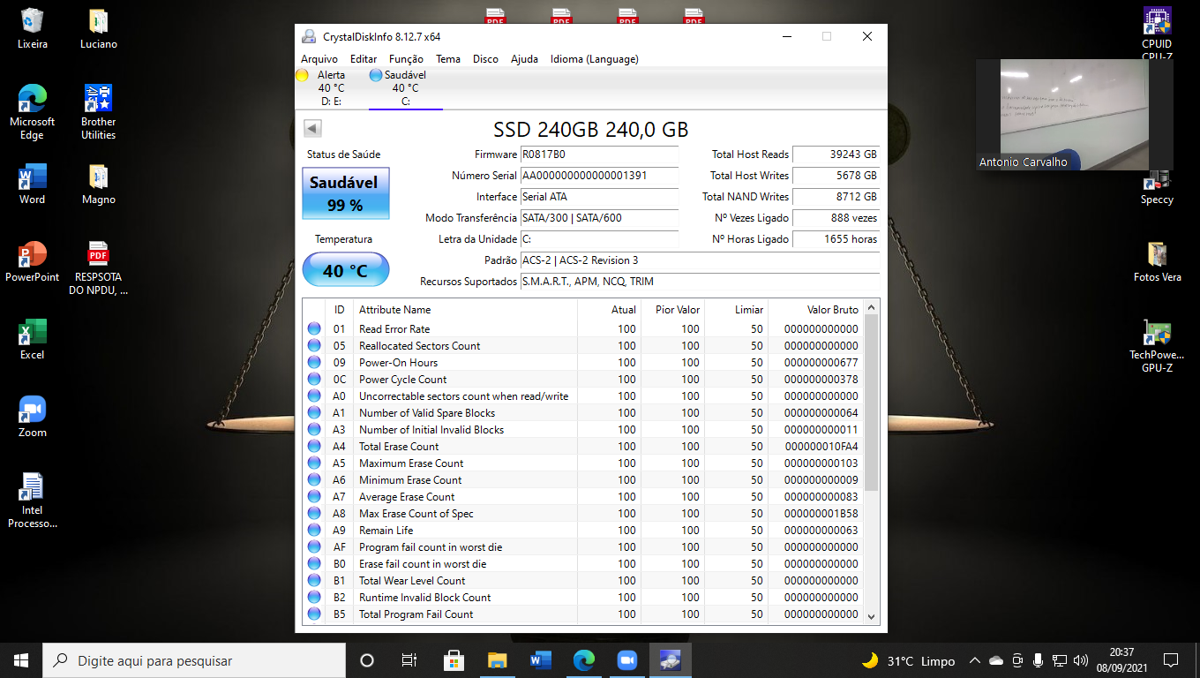Click the status orb of Power Cycle Count
Image resolution: width=1200 pixels, height=678 pixels.
tap(314, 380)
